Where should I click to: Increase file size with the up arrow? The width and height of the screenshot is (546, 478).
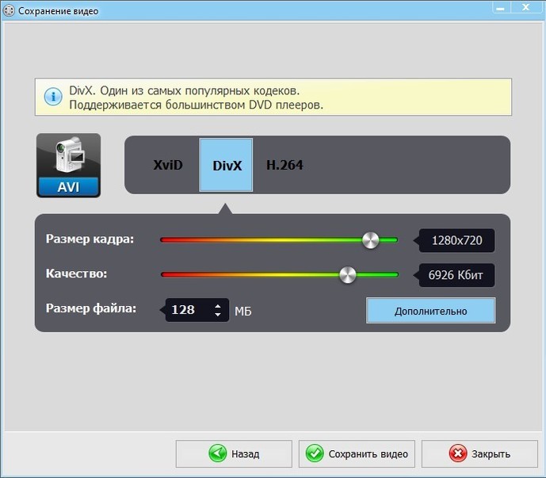[218, 306]
